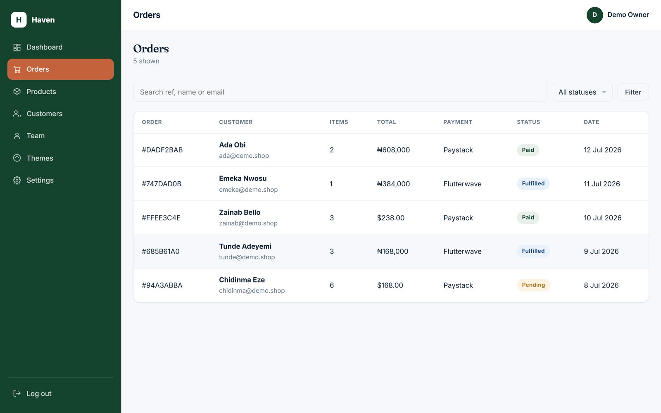Click email ada@demo.shop
The image size is (661, 413).
click(244, 156)
